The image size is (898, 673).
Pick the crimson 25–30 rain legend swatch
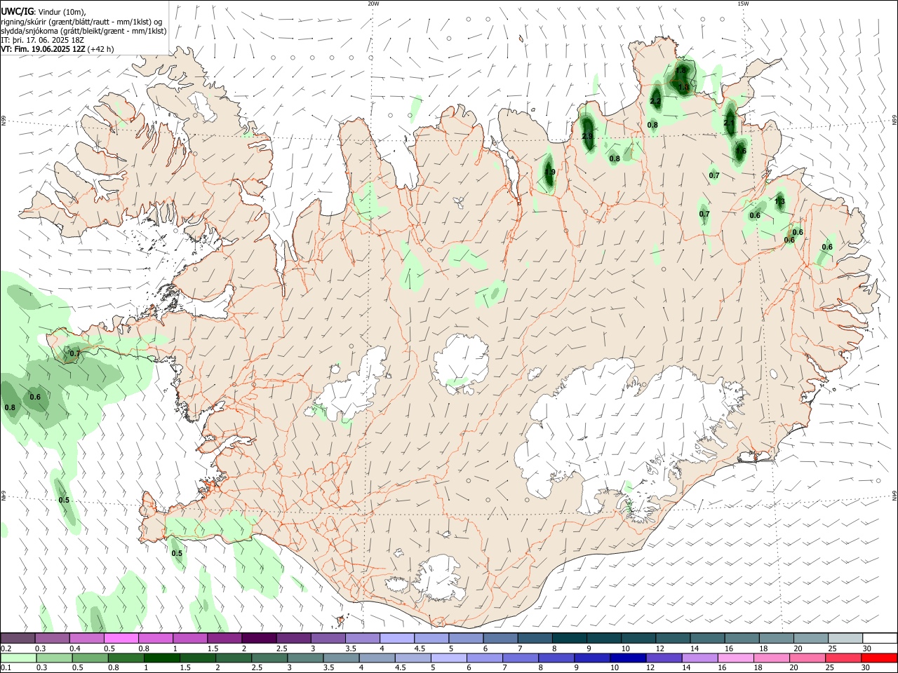coord(844,658)
